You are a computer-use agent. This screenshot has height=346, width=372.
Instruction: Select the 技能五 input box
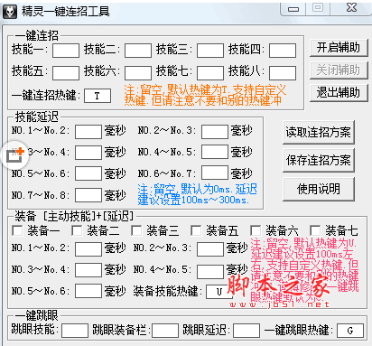66,73
